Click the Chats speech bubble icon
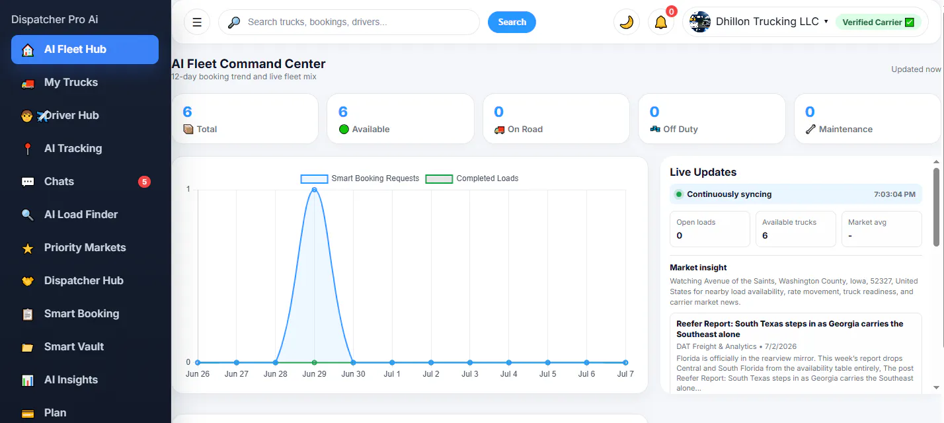The image size is (944, 423). point(28,182)
